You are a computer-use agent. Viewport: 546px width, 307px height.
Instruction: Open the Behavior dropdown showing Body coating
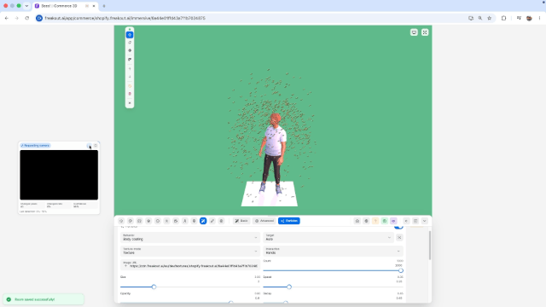190,237
